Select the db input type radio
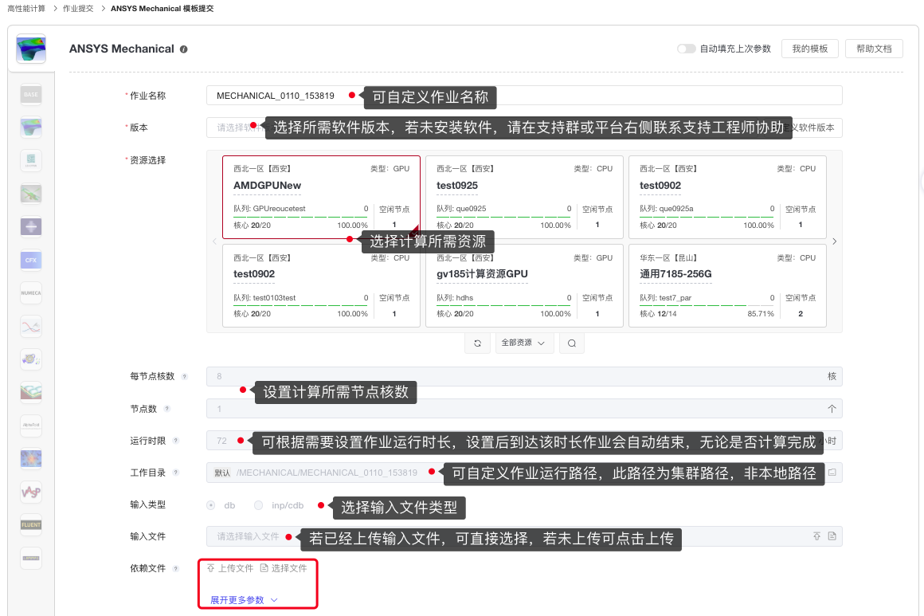924x616 pixels. point(211,505)
